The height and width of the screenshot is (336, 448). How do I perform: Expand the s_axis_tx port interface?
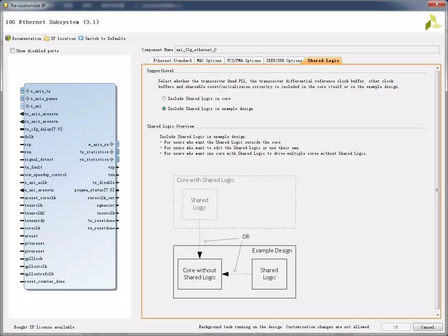coord(27,91)
